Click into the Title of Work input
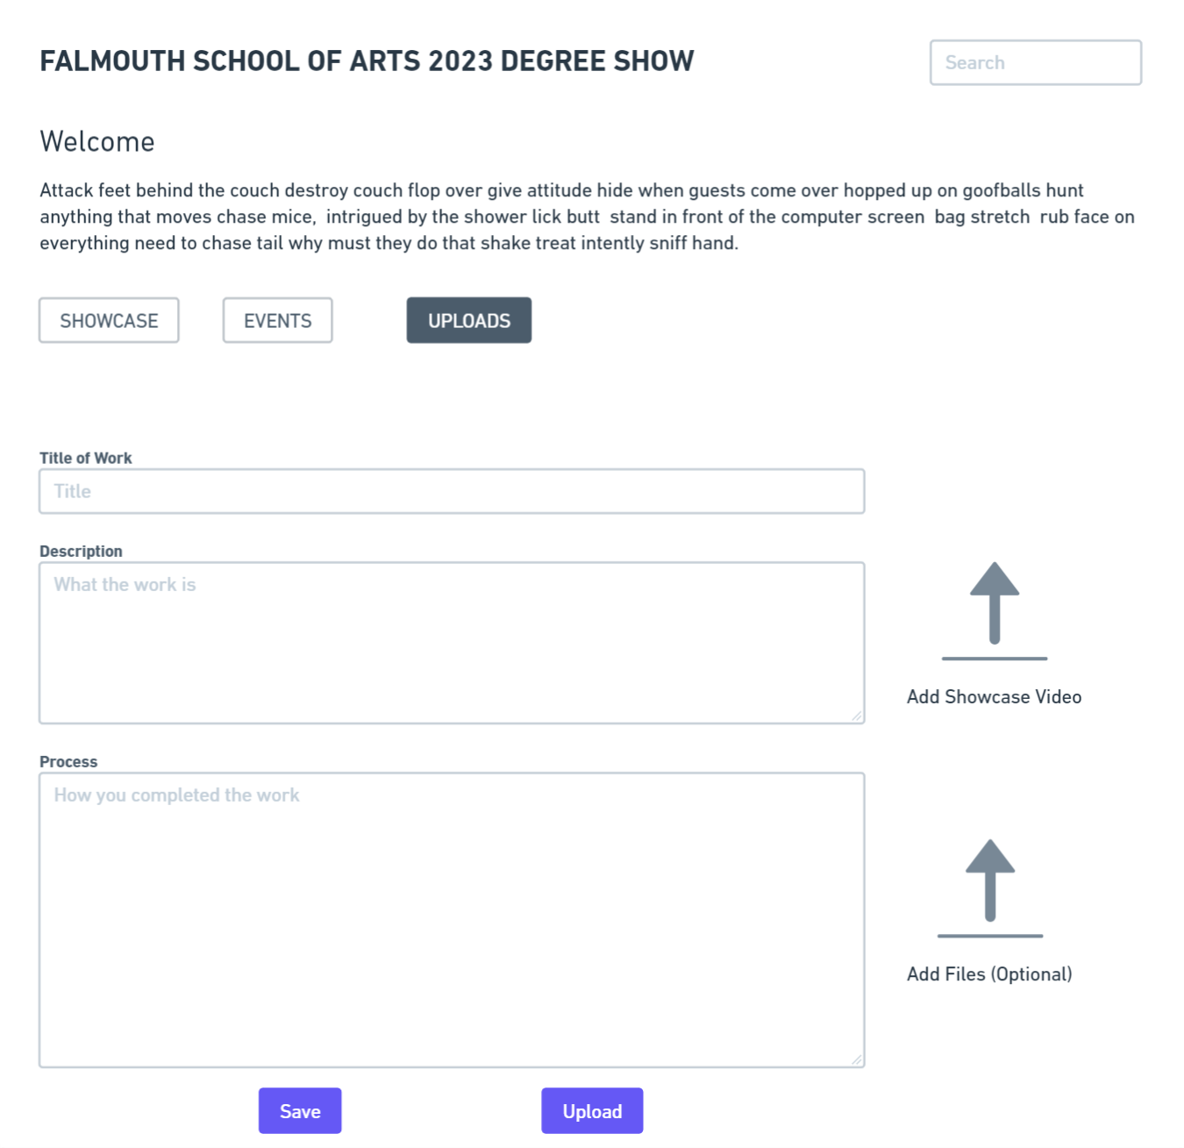Screen dimensions: 1184x1148 tap(452, 491)
